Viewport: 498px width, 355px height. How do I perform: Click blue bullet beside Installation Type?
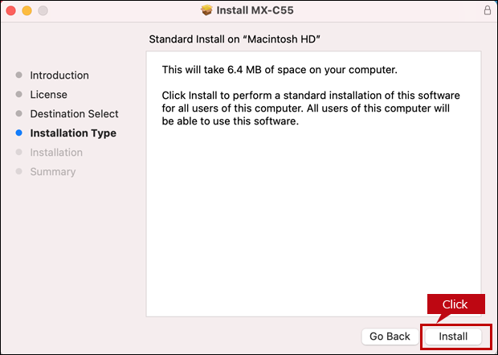(19, 133)
